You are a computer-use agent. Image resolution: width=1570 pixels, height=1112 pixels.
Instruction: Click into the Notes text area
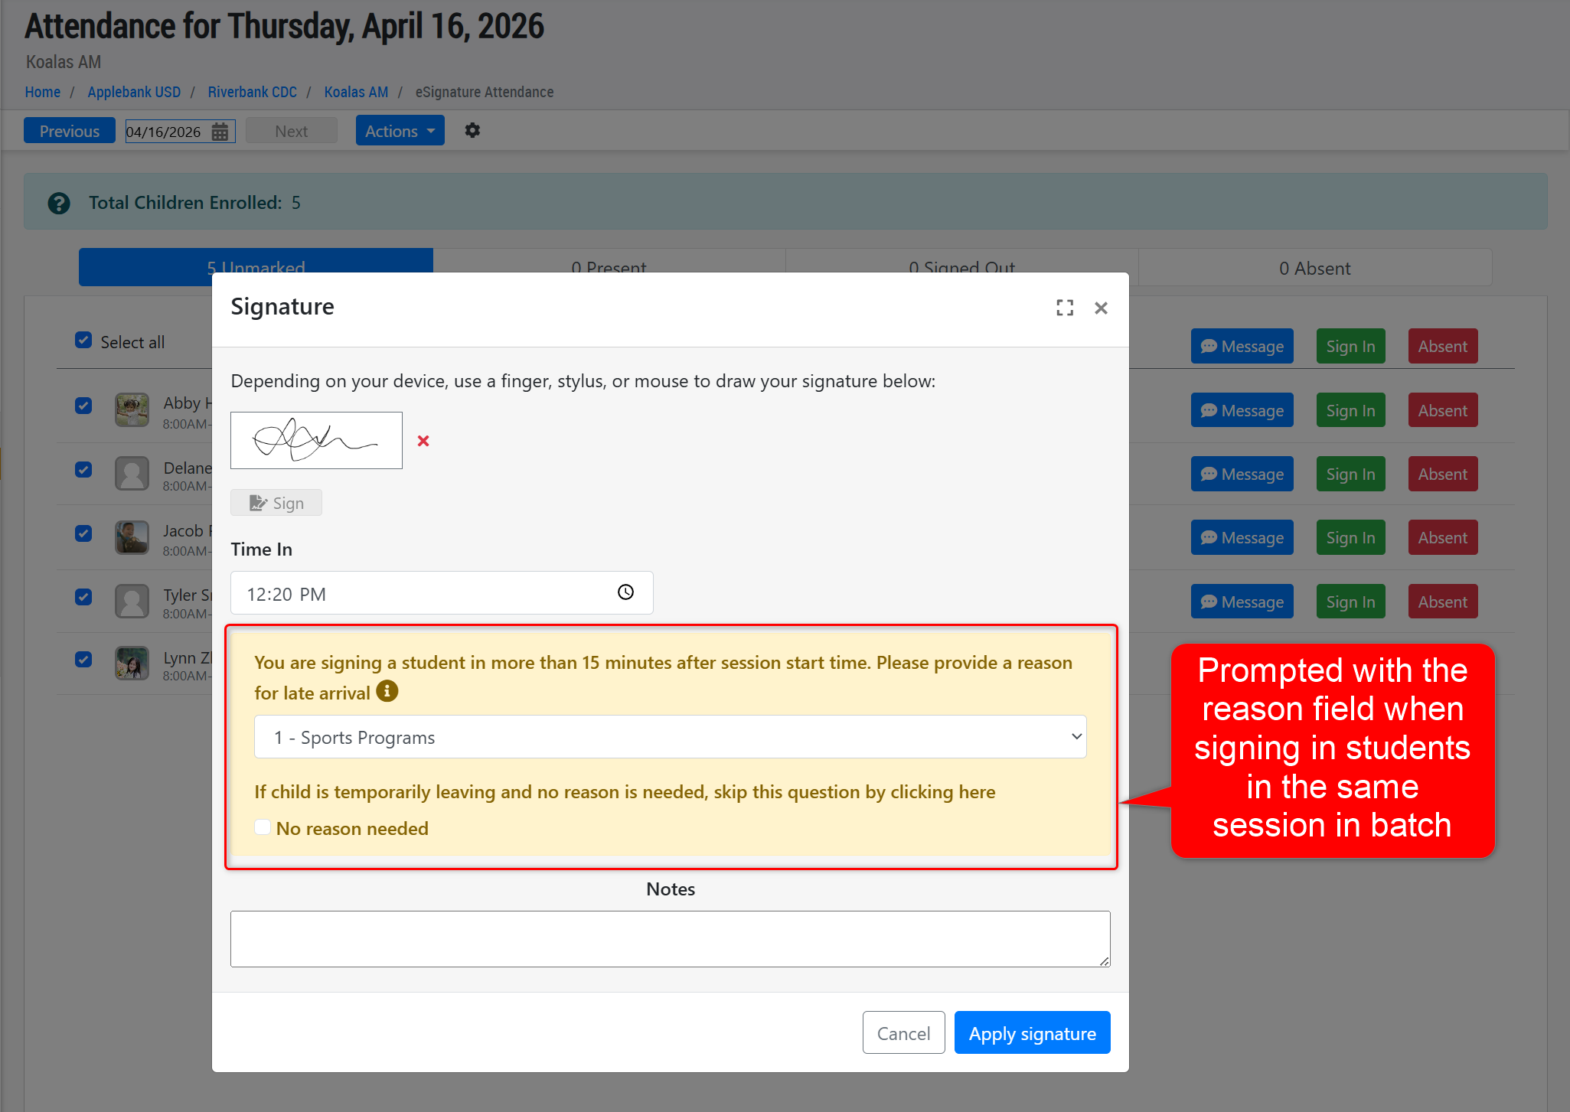tap(670, 938)
